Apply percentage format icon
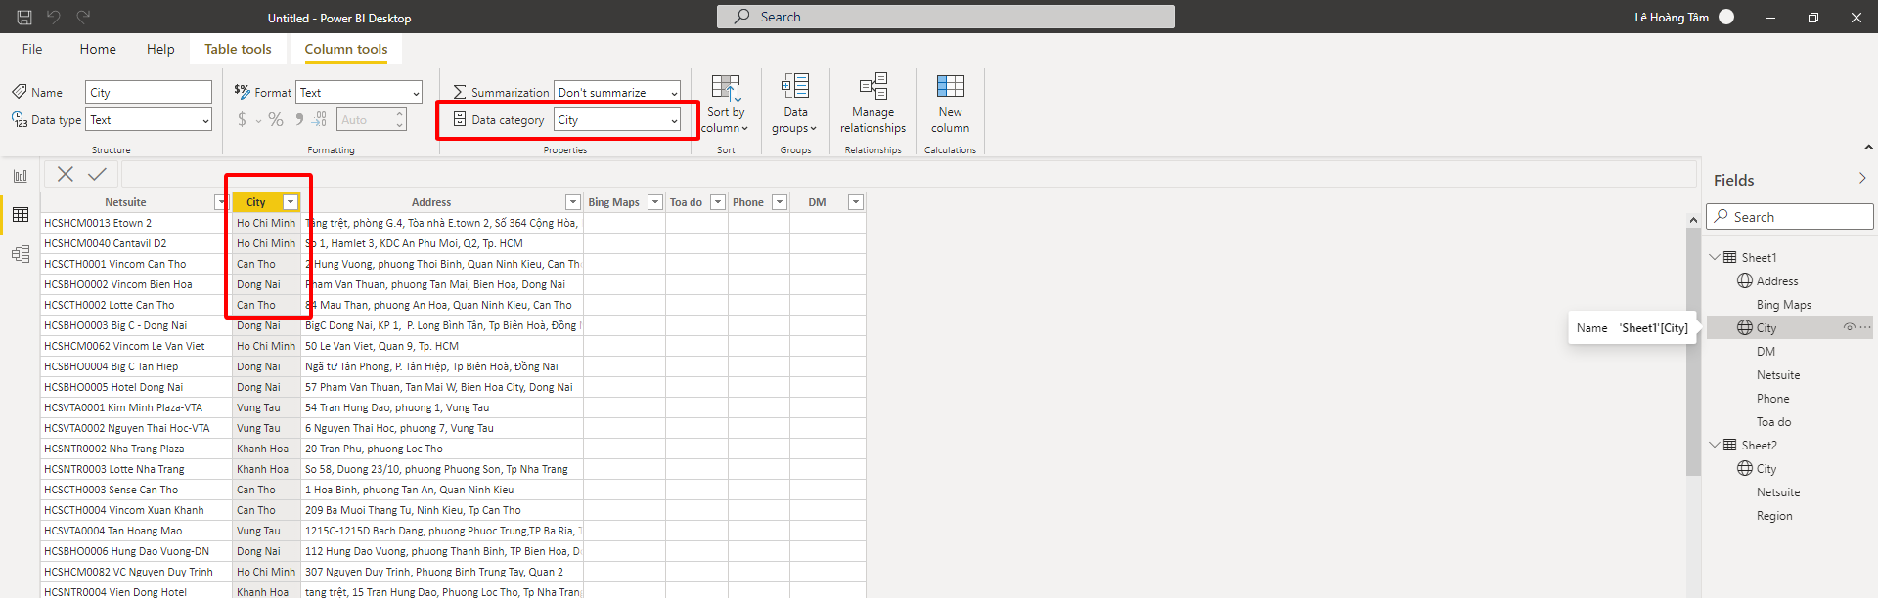 tap(276, 119)
